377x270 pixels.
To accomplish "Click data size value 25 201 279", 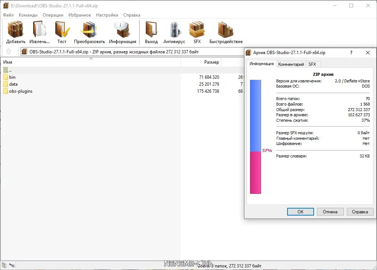I will (209, 84).
